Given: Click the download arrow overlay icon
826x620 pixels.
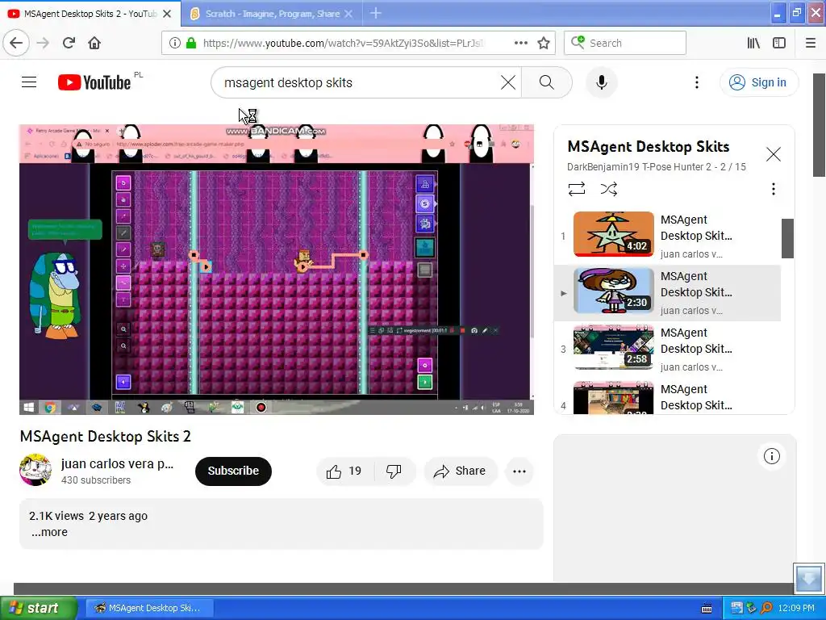Looking at the screenshot, I should (x=808, y=578).
